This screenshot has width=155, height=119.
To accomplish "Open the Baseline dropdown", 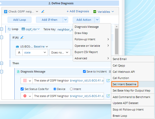I will tap(47, 46).
